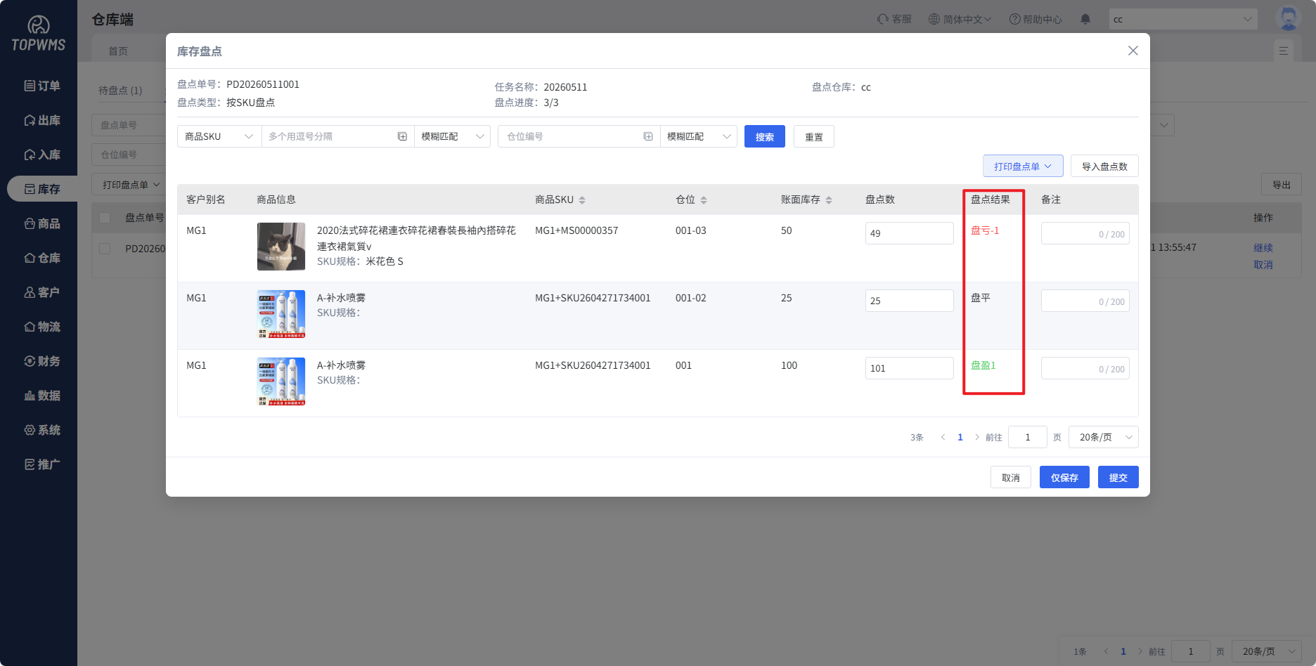Click the 导出 button in background
The width and height of the screenshot is (1316, 666).
pos(1282,185)
